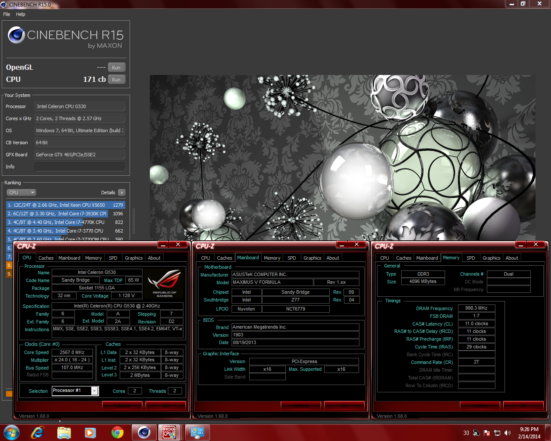Switch to CPU tab in middle CPU-Z window
Image resolution: width=551 pixels, height=441 pixels.
[x=206, y=258]
